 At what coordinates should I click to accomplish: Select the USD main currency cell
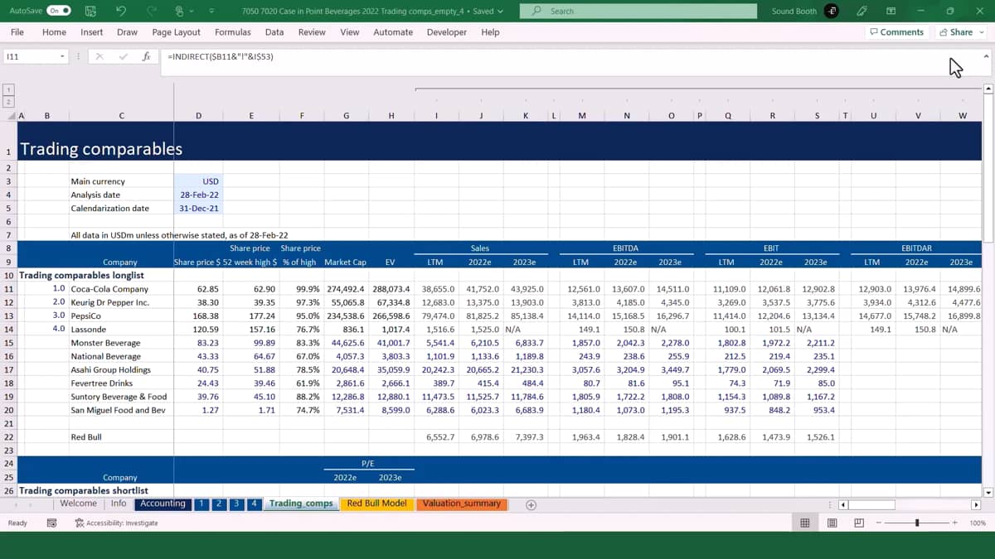(198, 181)
